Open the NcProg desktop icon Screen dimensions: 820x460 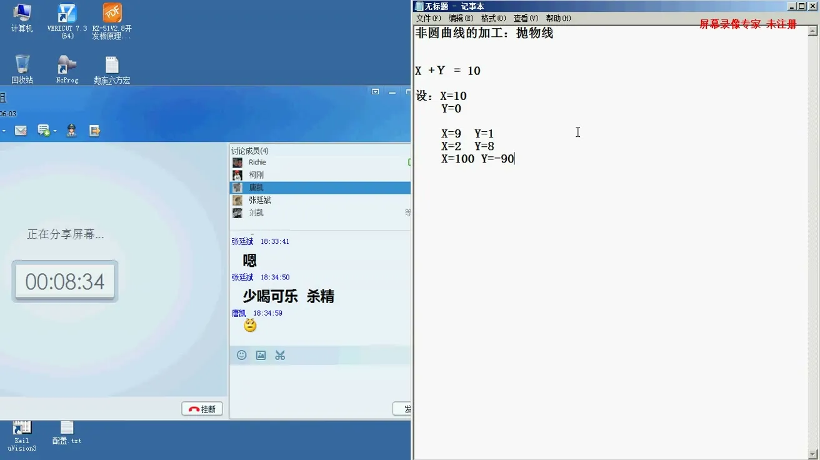pos(66,62)
